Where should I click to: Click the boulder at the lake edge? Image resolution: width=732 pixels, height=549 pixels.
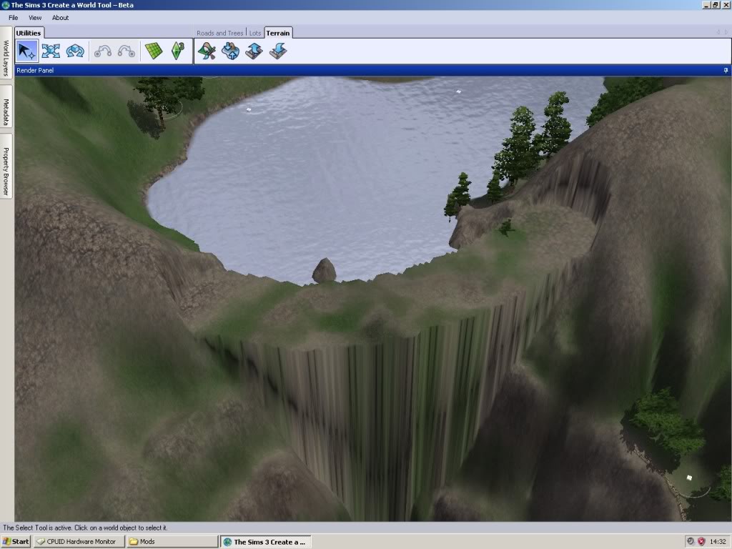[x=324, y=270]
